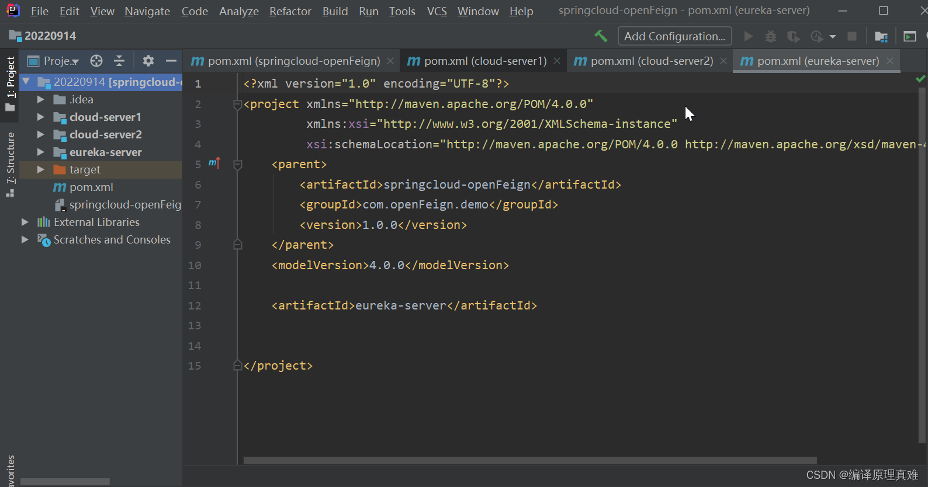
Task: Open Project Structure icon in toolbar
Action: click(881, 36)
